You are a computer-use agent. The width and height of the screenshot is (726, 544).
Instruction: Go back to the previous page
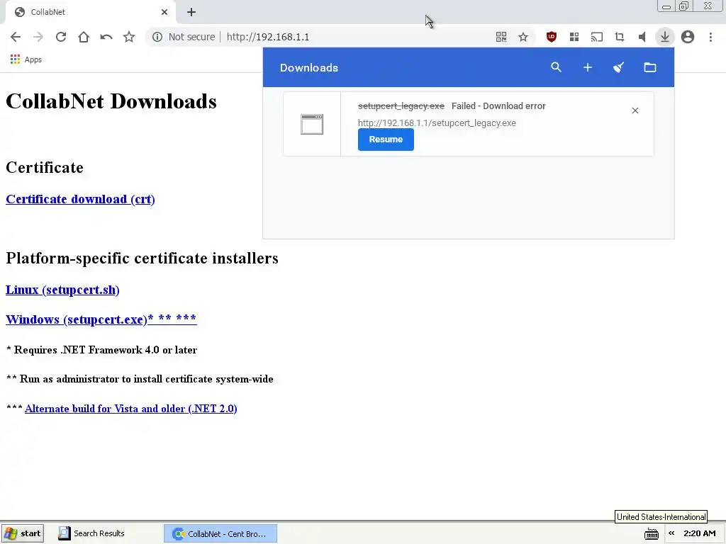[16, 37]
